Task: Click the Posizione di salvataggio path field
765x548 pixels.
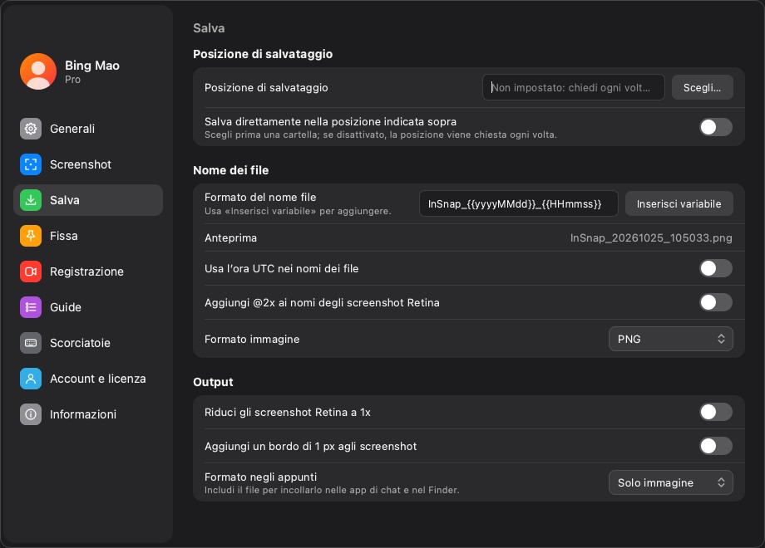Action: tap(573, 88)
